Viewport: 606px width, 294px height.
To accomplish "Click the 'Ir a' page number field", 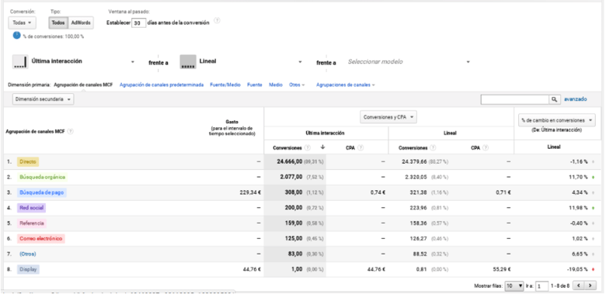I will 542,286.
